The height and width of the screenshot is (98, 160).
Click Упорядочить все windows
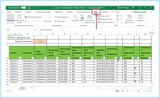click(105, 19)
